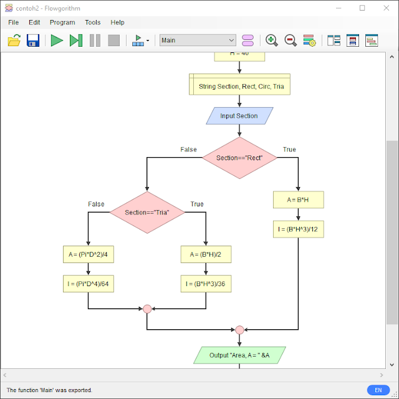Open the Tools menu
Screen dimensions: 399x399
click(93, 22)
